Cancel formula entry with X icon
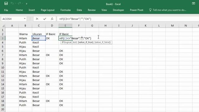Image resolution: width=199 pixels, height=112 pixels. tap(37, 19)
